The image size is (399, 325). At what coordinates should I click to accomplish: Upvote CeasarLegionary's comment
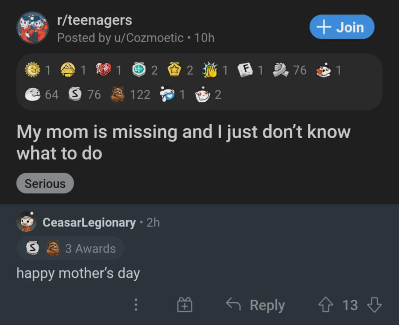[x=325, y=305]
